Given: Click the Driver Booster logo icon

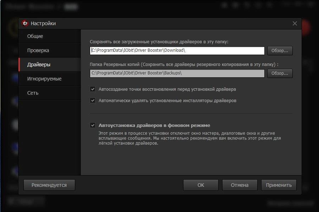Looking at the screenshot, I should 25,23.
